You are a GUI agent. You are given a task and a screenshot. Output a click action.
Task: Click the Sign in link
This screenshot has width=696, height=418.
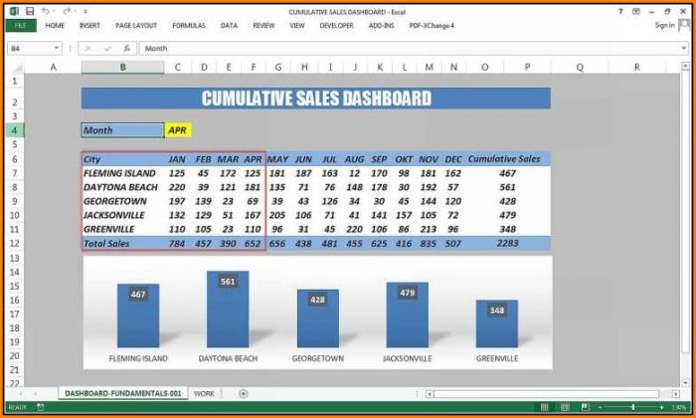click(x=664, y=25)
